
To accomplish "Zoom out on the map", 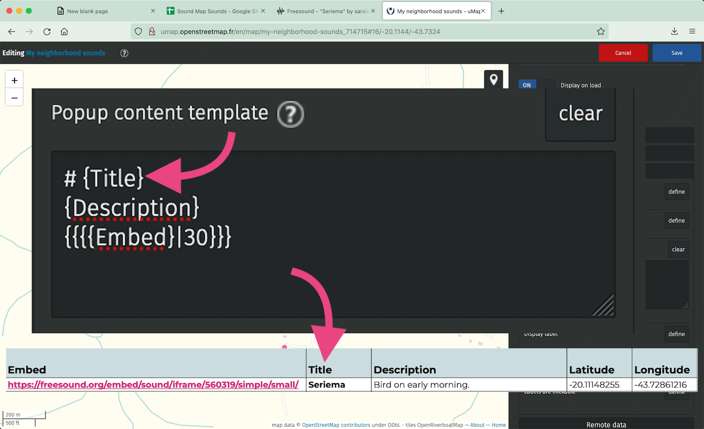I will click(x=14, y=98).
